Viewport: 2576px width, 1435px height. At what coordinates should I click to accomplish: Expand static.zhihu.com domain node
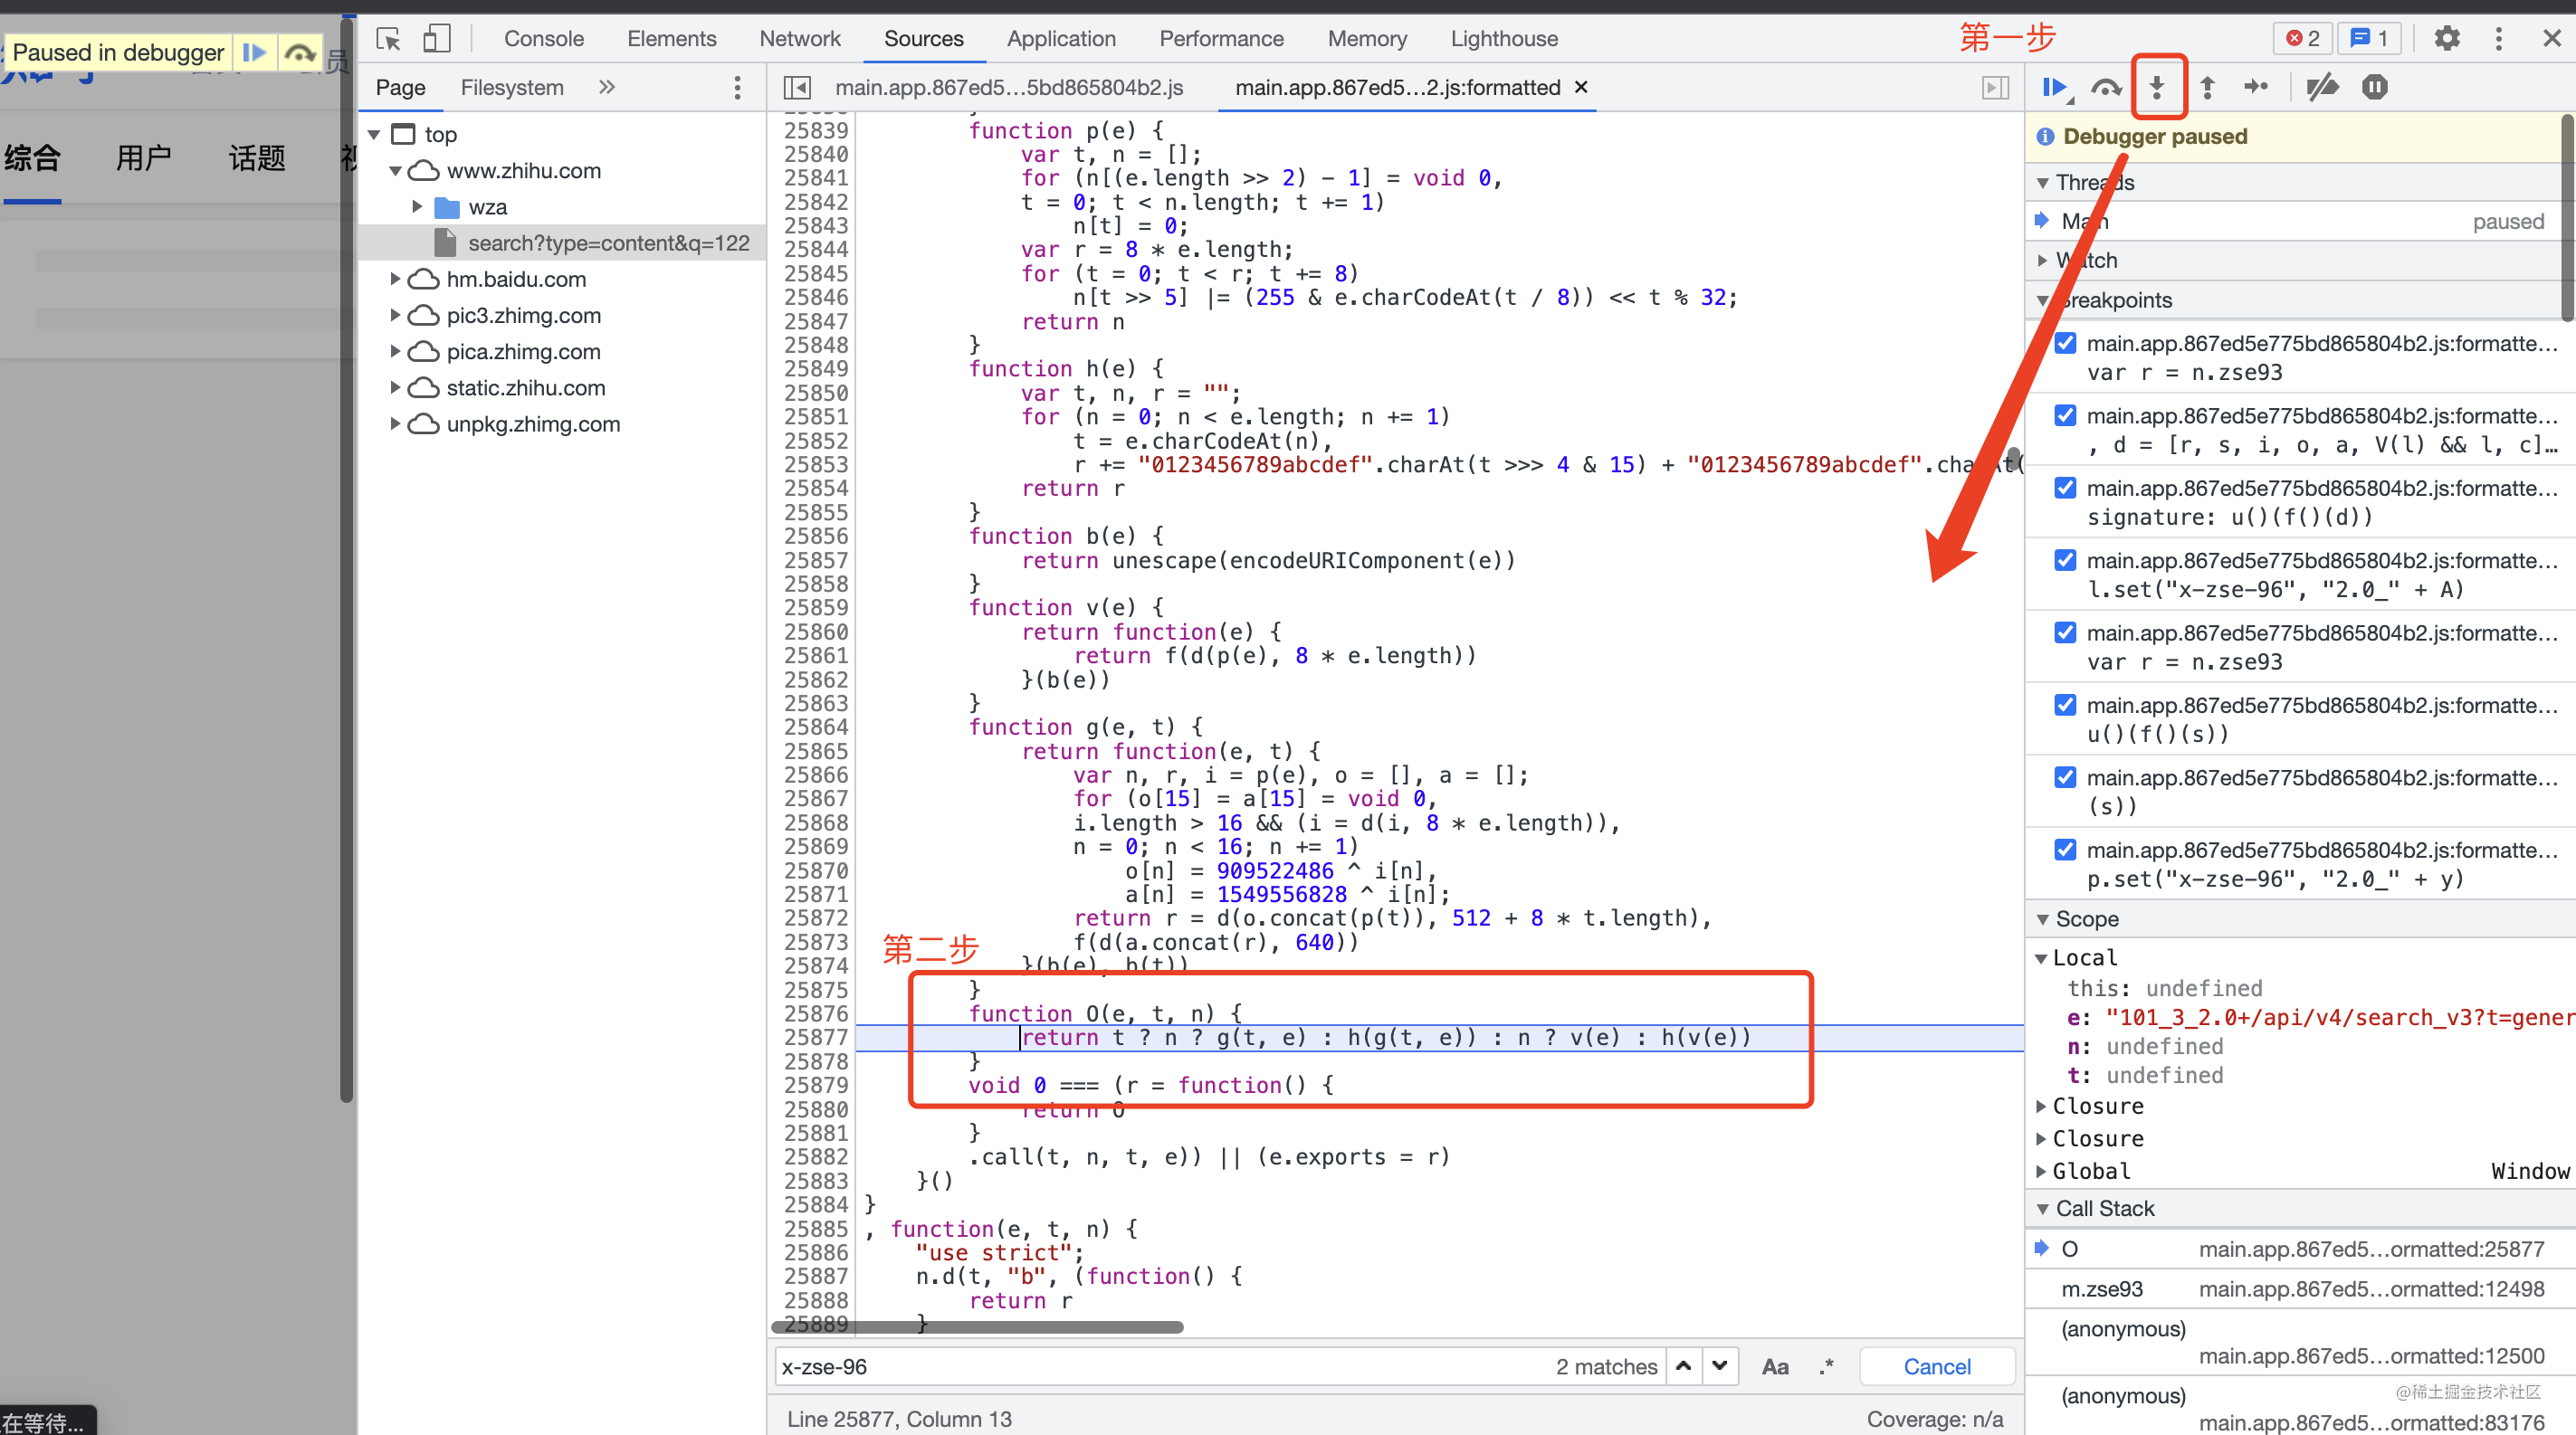point(395,388)
